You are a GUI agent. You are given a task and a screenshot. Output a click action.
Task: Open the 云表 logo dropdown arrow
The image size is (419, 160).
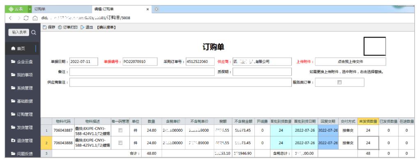(x=30, y=9)
